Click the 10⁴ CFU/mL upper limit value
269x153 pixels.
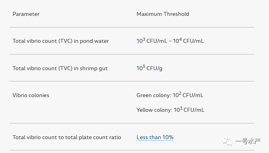pos(188,41)
